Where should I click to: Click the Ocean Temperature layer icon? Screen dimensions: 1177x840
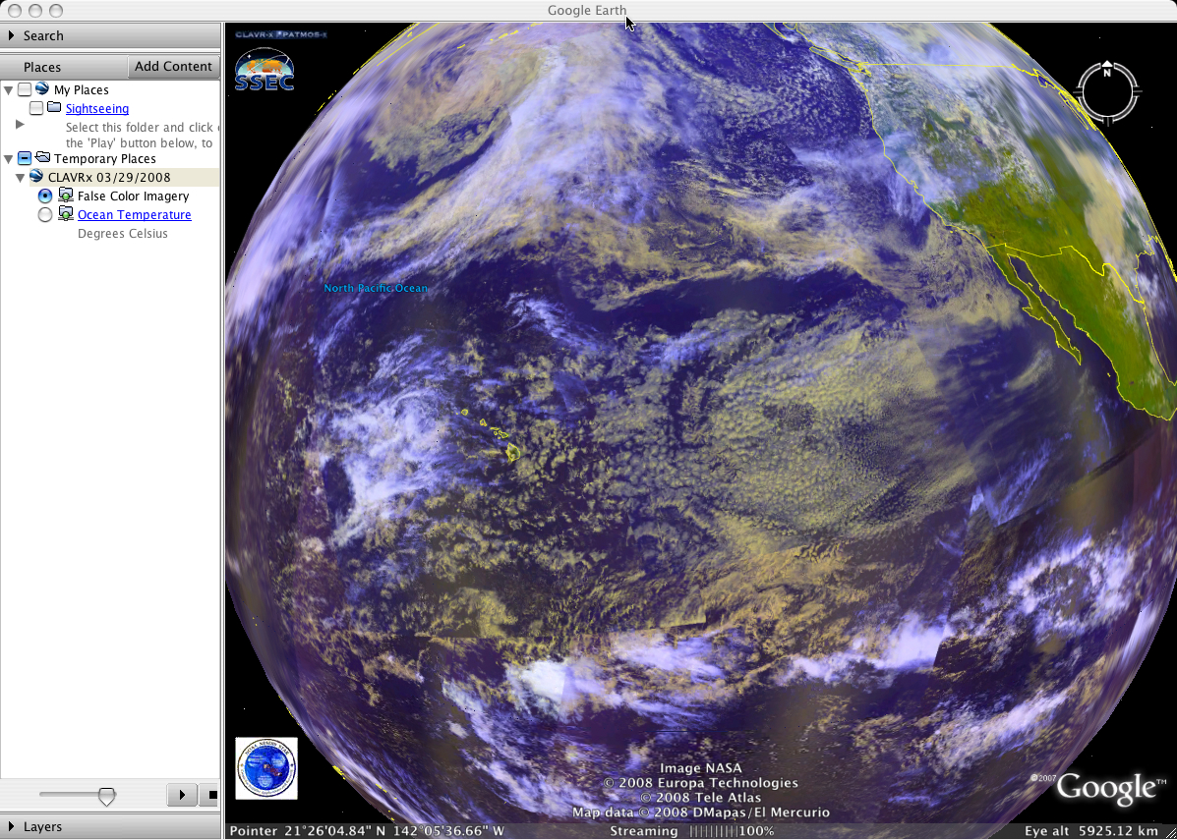pyautogui.click(x=66, y=214)
